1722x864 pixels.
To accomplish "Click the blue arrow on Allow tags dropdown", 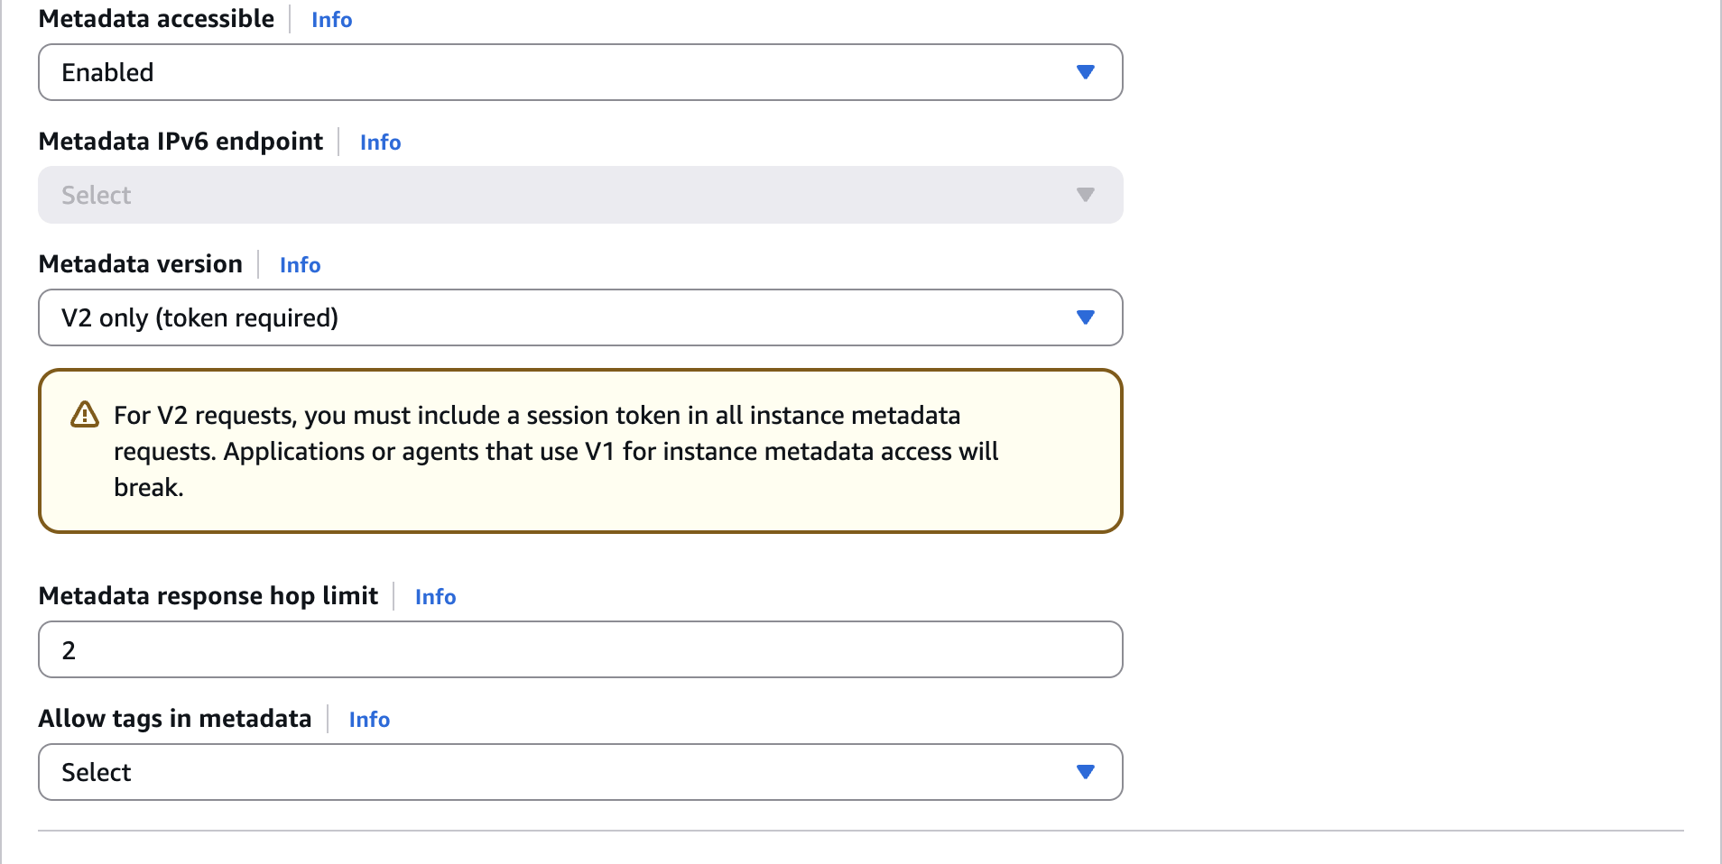I will [1086, 772].
